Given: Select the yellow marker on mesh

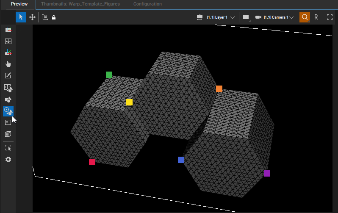Looking at the screenshot, I should [129, 102].
